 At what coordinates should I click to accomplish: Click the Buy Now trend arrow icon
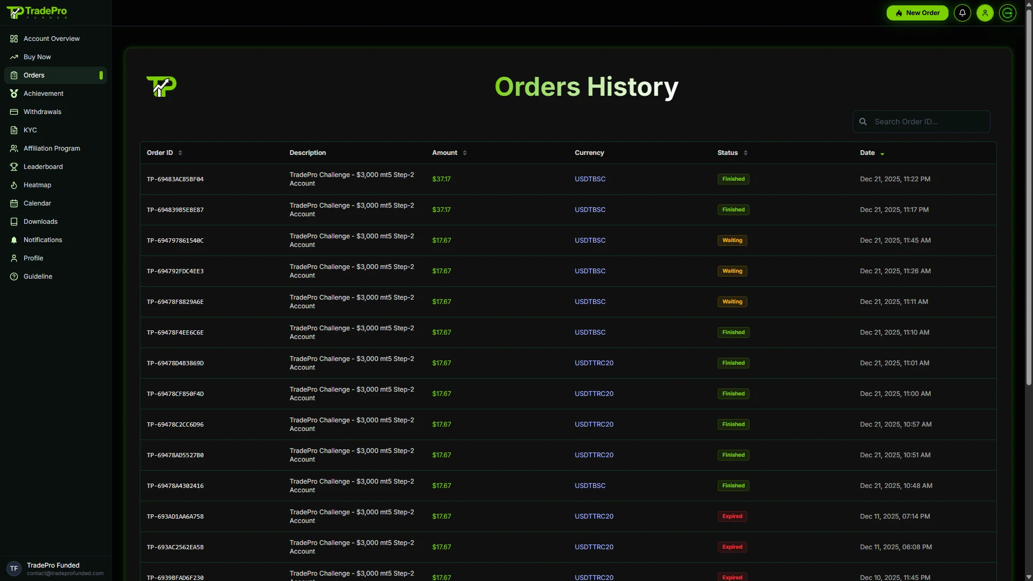point(14,57)
